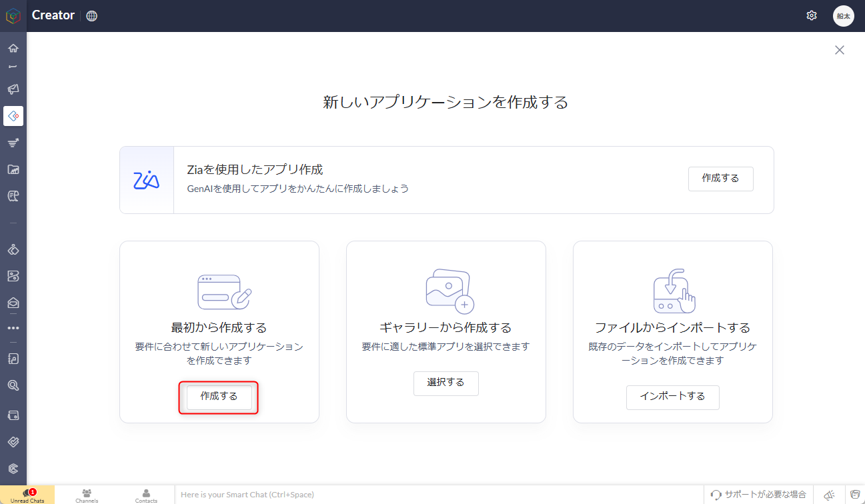
Task: Open the mail envelope icon in sidebar
Action: click(13, 303)
